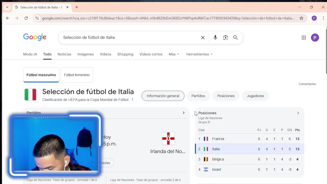Switch to Imágenes results
The height and width of the screenshot is (184, 327).
point(86,54)
